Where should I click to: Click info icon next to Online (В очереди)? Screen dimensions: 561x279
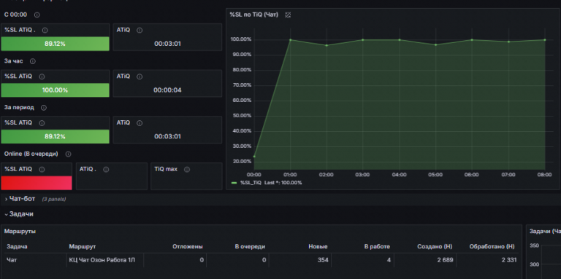point(68,154)
